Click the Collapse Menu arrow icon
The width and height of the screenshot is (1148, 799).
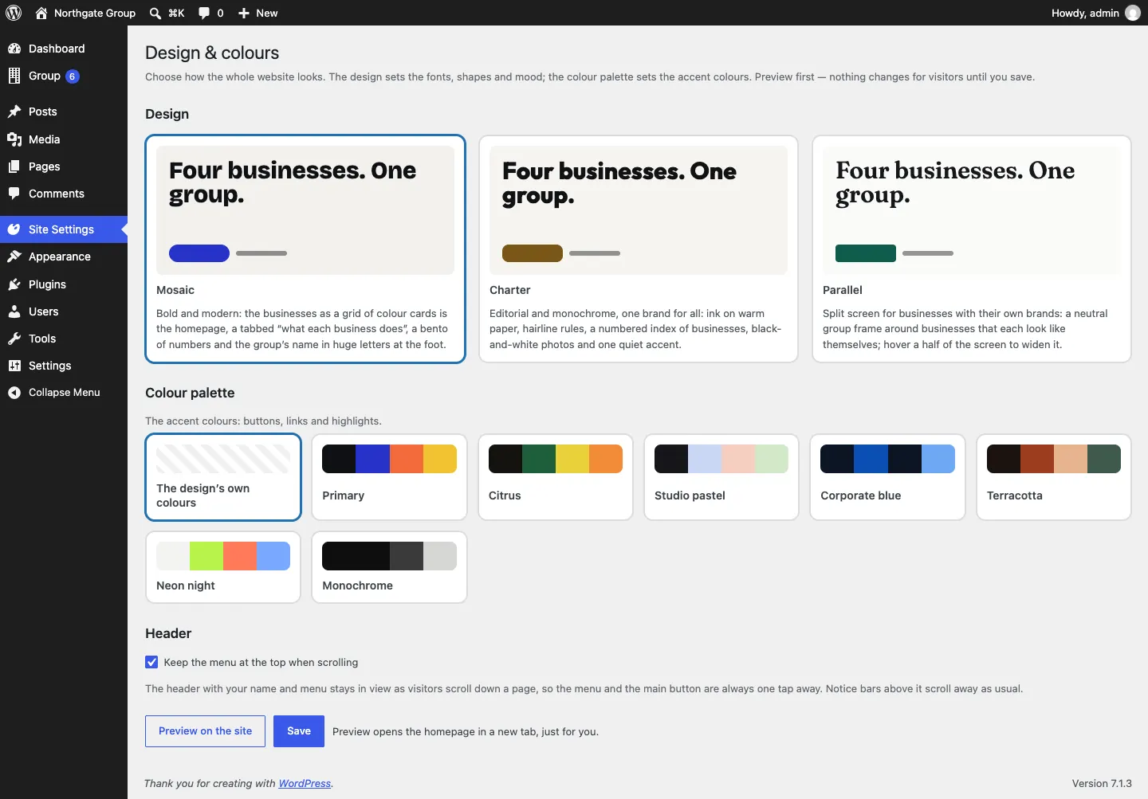14,393
